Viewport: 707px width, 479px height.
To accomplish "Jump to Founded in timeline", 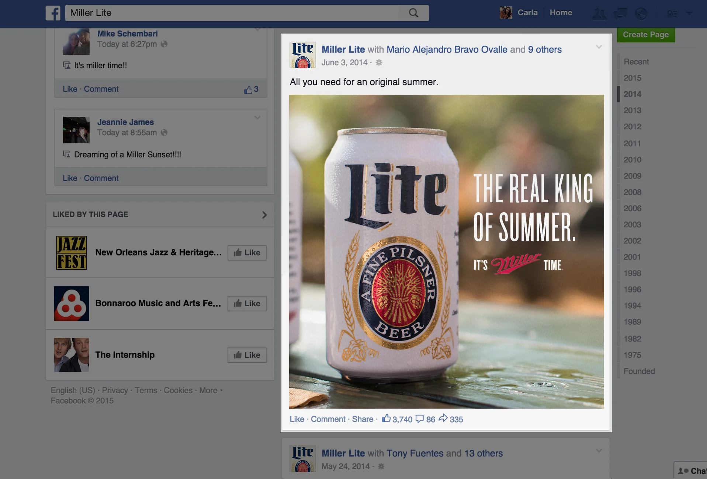I will [639, 371].
